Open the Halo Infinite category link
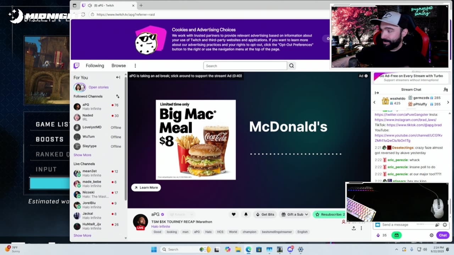 tap(161, 227)
